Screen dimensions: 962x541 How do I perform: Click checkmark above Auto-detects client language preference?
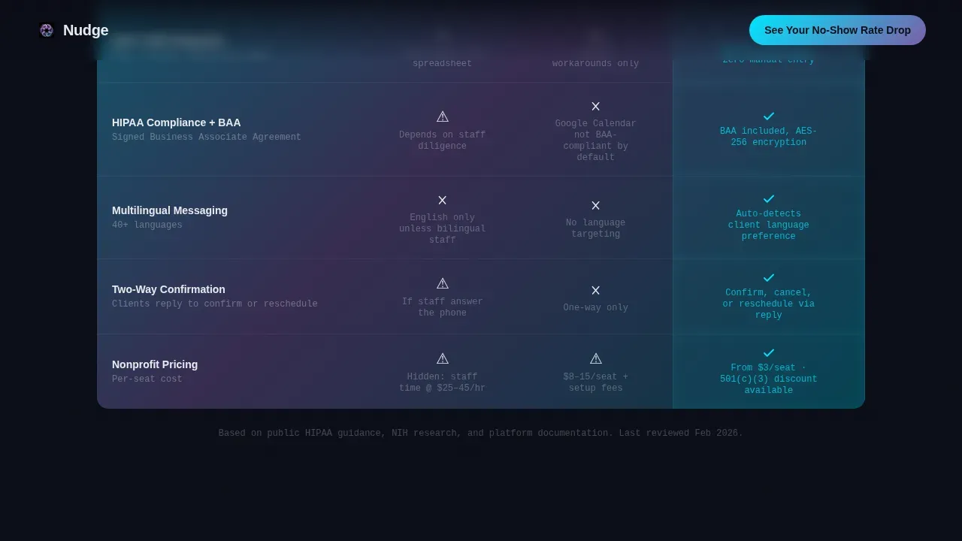click(x=769, y=199)
